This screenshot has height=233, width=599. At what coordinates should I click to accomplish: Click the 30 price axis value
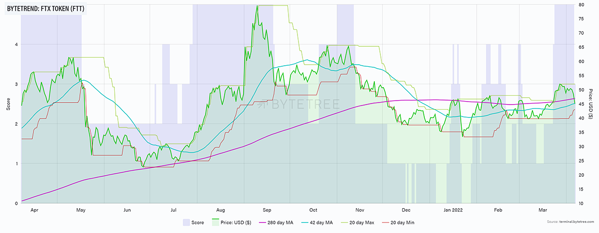[582, 146]
